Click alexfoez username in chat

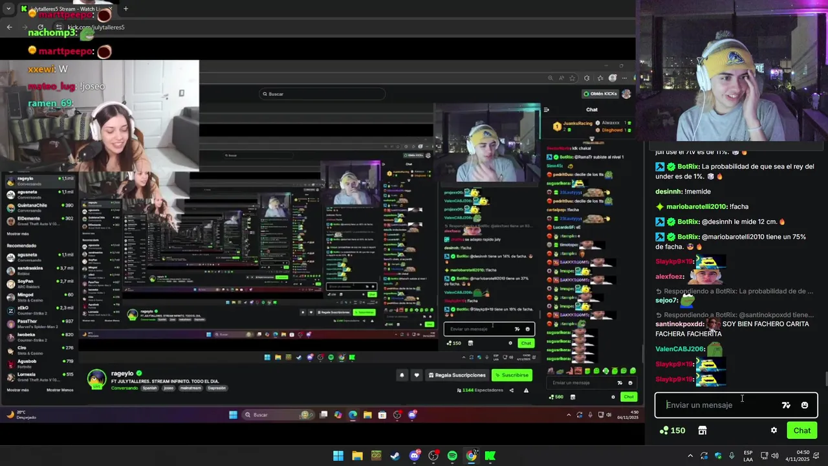point(670,276)
